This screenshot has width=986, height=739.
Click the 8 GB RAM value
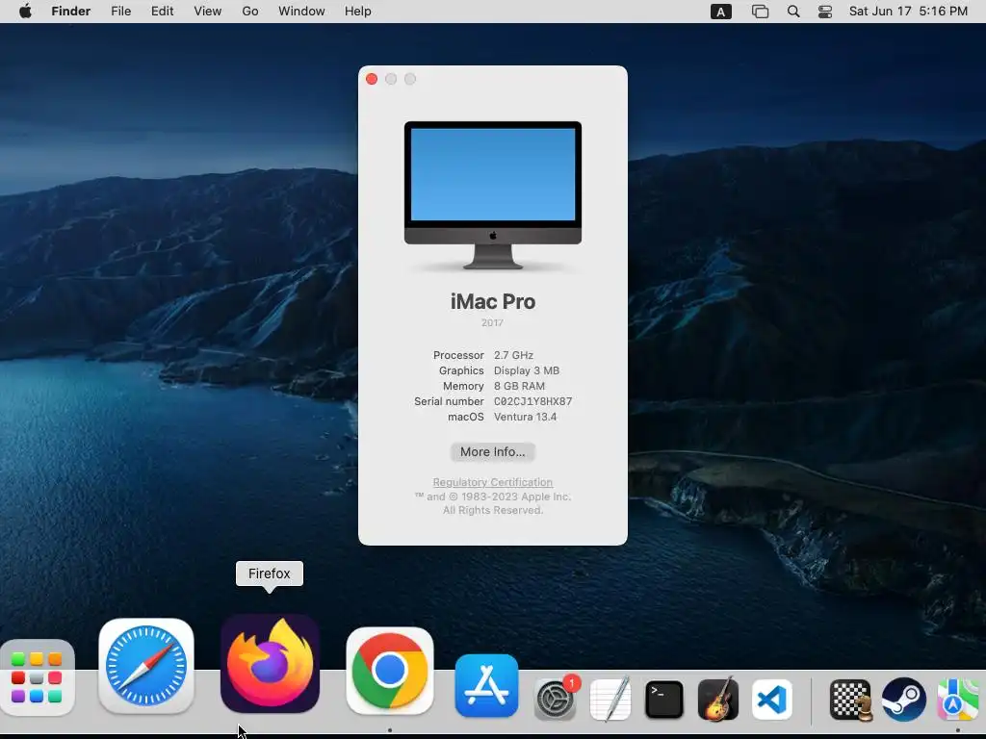519,386
